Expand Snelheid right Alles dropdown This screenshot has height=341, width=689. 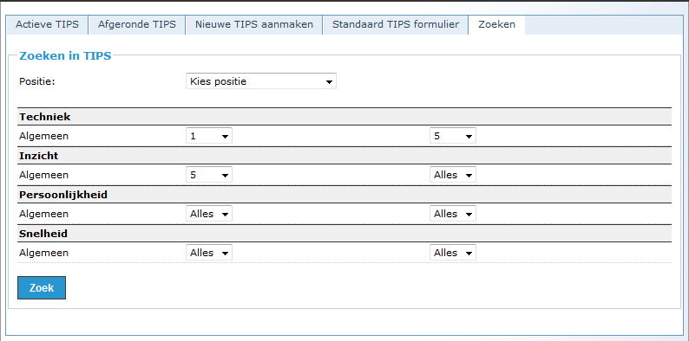453,253
